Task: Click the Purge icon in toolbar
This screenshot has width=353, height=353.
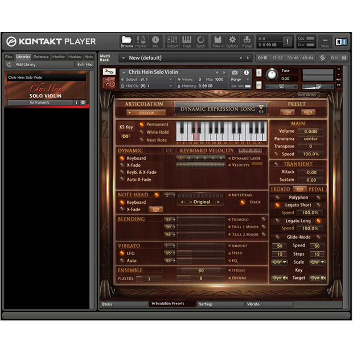Action: (x=247, y=41)
